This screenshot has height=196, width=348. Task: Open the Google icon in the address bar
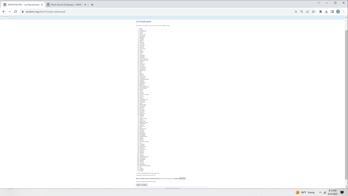[x=296, y=12]
